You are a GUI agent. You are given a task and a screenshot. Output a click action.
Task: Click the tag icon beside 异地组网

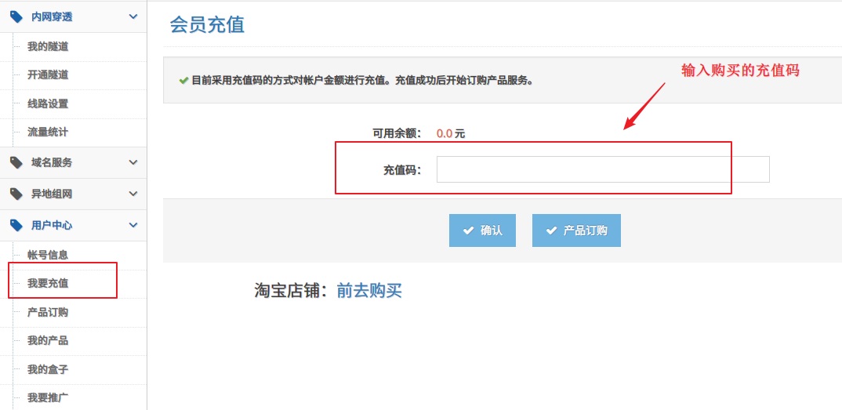(x=16, y=194)
